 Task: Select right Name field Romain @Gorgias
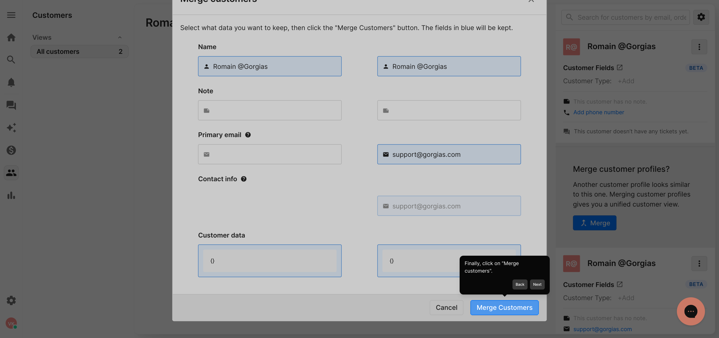pyautogui.click(x=449, y=66)
